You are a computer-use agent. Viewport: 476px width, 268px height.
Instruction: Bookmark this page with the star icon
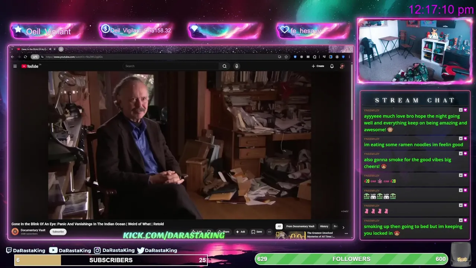[286, 57]
